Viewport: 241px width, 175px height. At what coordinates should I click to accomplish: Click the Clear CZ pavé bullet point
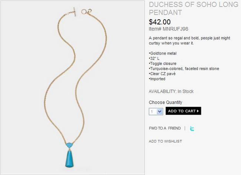tap(162, 74)
